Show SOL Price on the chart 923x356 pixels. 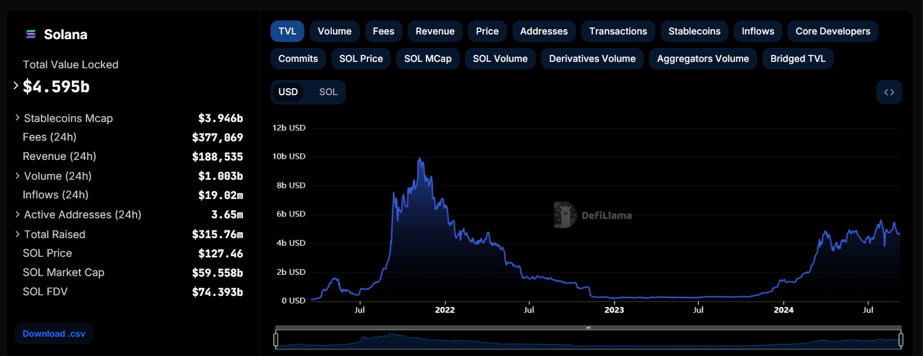(361, 59)
